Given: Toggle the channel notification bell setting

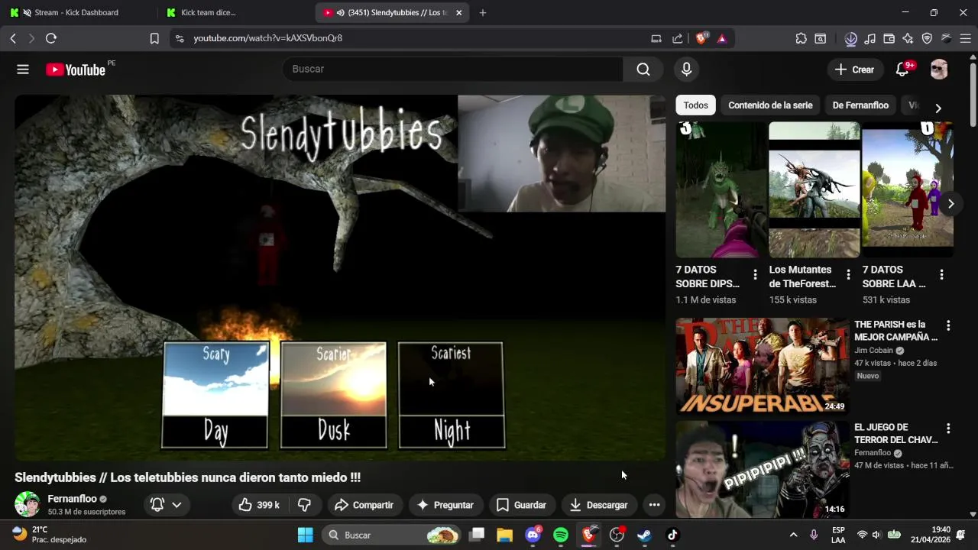Looking at the screenshot, I should tap(167, 505).
